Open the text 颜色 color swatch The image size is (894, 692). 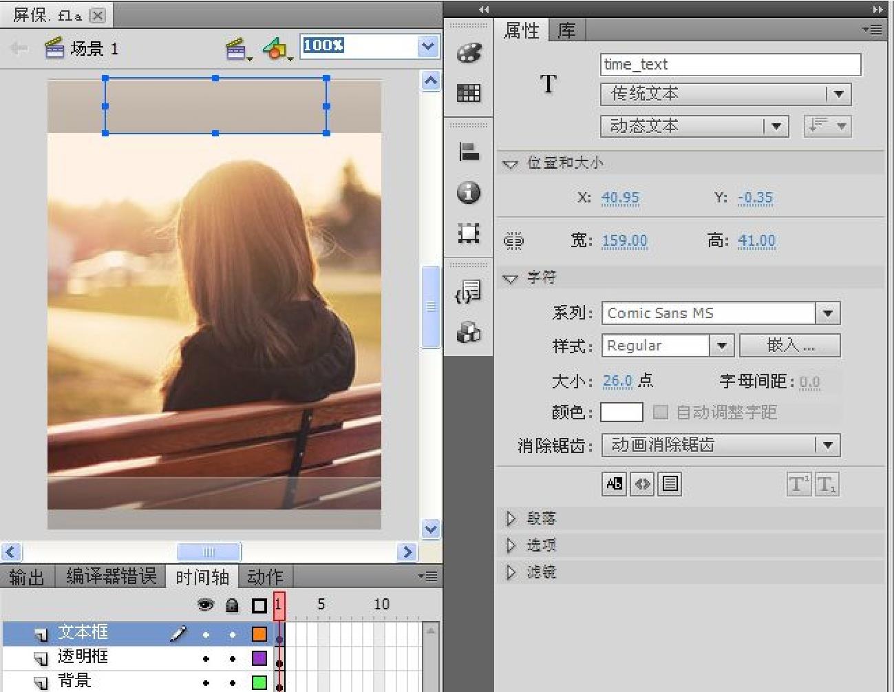621,412
